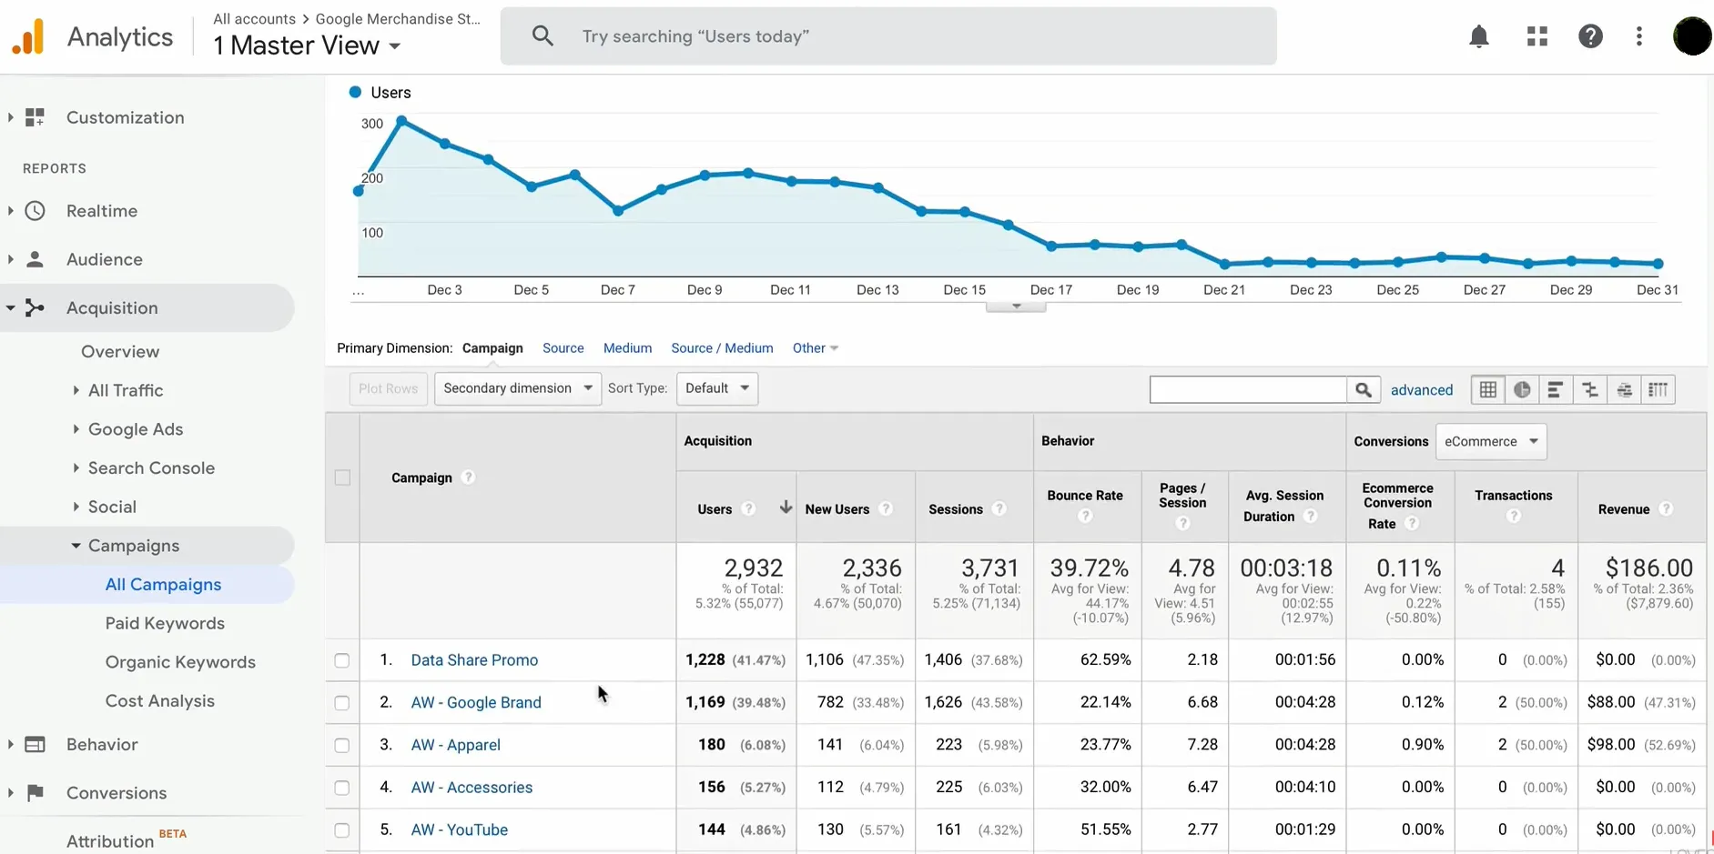
Task: Open the 1 Master View selector dropdown
Action: coord(307,45)
